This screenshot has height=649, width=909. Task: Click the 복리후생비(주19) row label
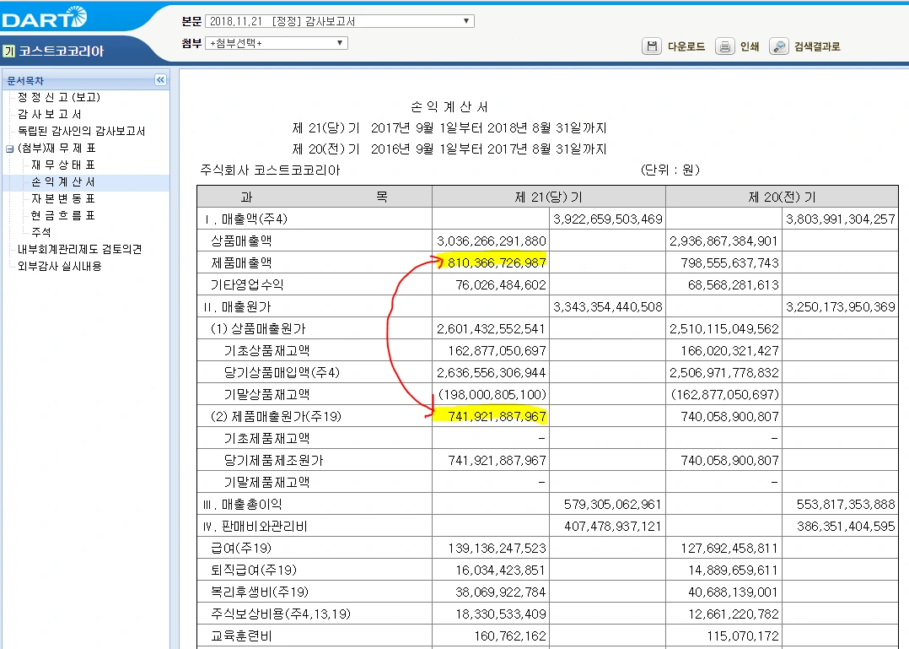click(260, 592)
